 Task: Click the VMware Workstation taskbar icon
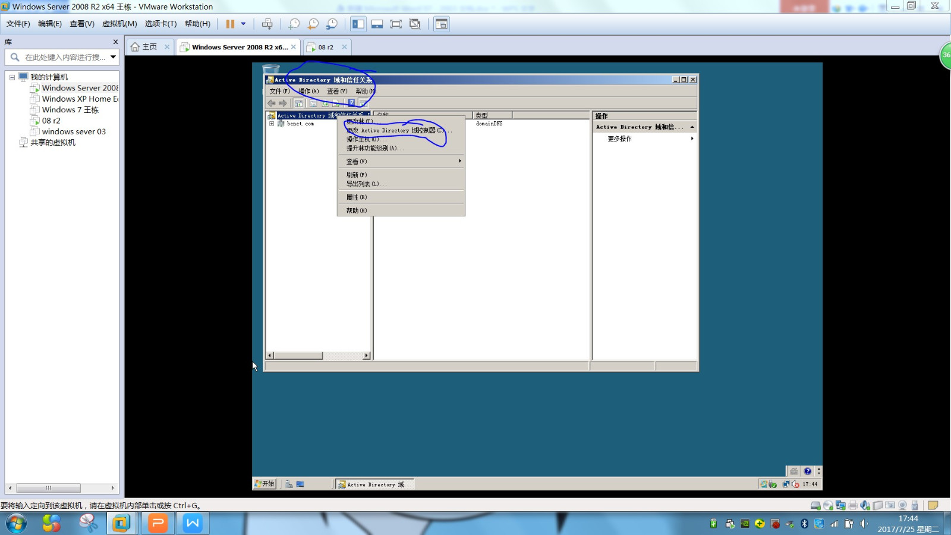(121, 523)
